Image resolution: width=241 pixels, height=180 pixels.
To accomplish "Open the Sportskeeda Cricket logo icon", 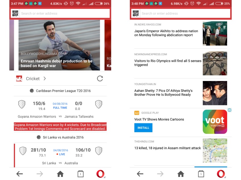I will tap(19, 79).
